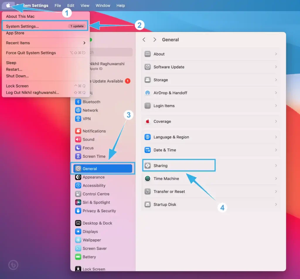Go back with the left arrow button
The width and height of the screenshot is (300, 279).
pyautogui.click(x=144, y=39)
